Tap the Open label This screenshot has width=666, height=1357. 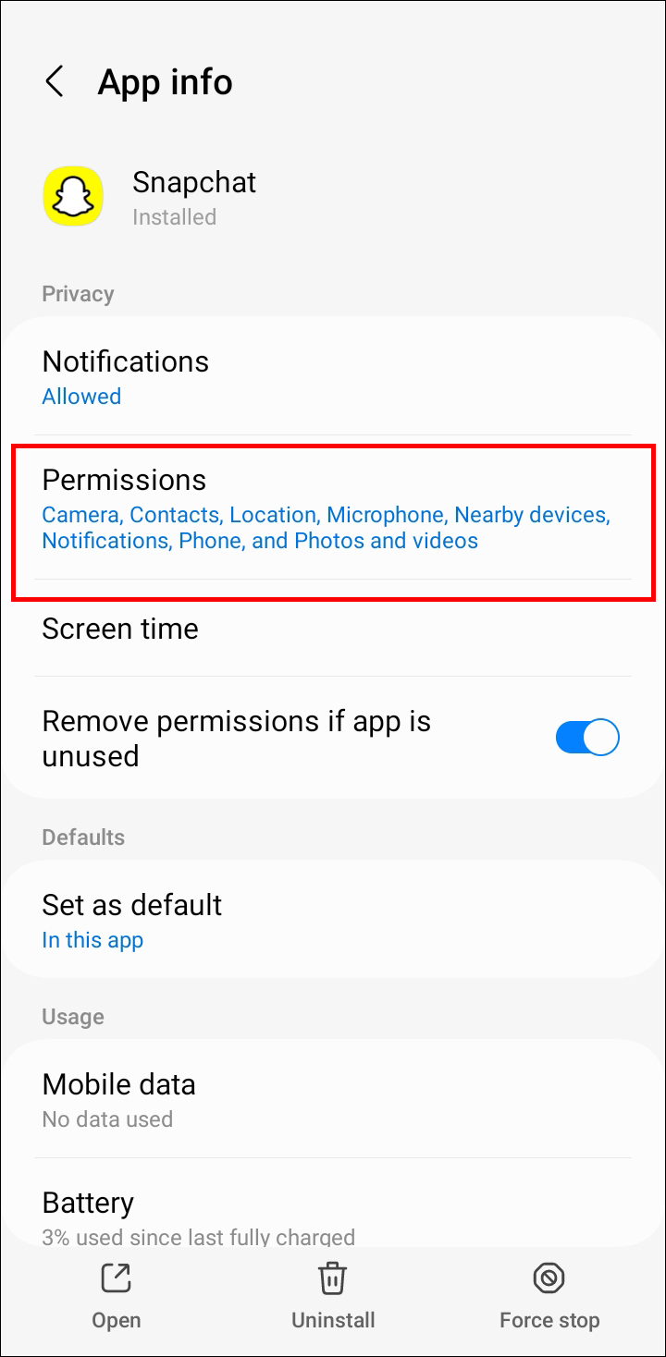click(117, 1320)
